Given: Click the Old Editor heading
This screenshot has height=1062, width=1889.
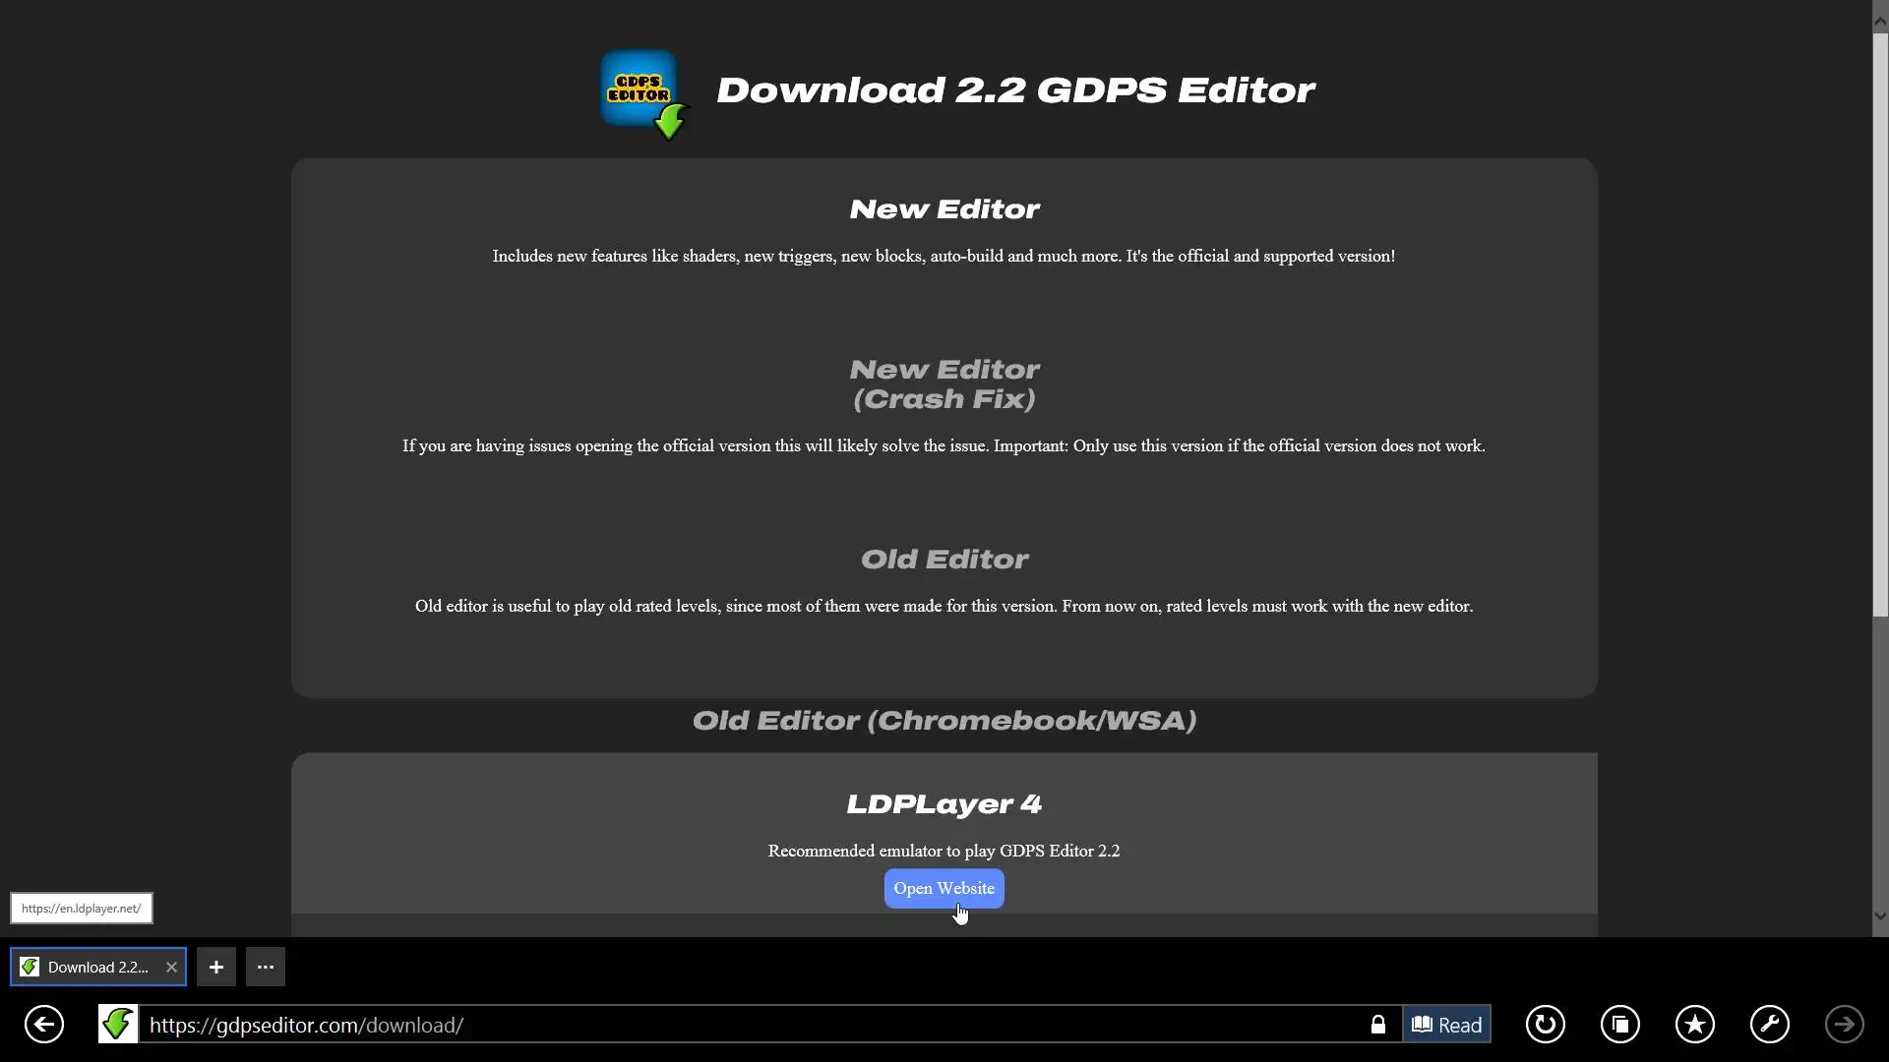Looking at the screenshot, I should tap(944, 560).
